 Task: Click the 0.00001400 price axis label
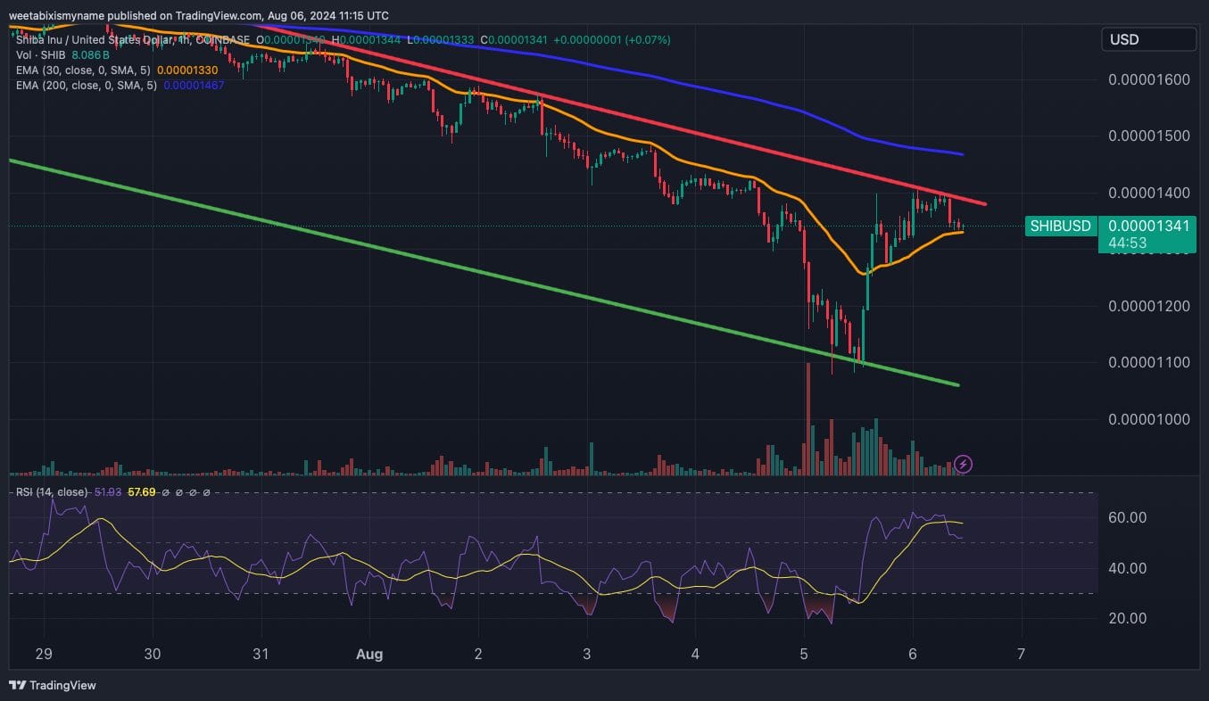click(1149, 193)
